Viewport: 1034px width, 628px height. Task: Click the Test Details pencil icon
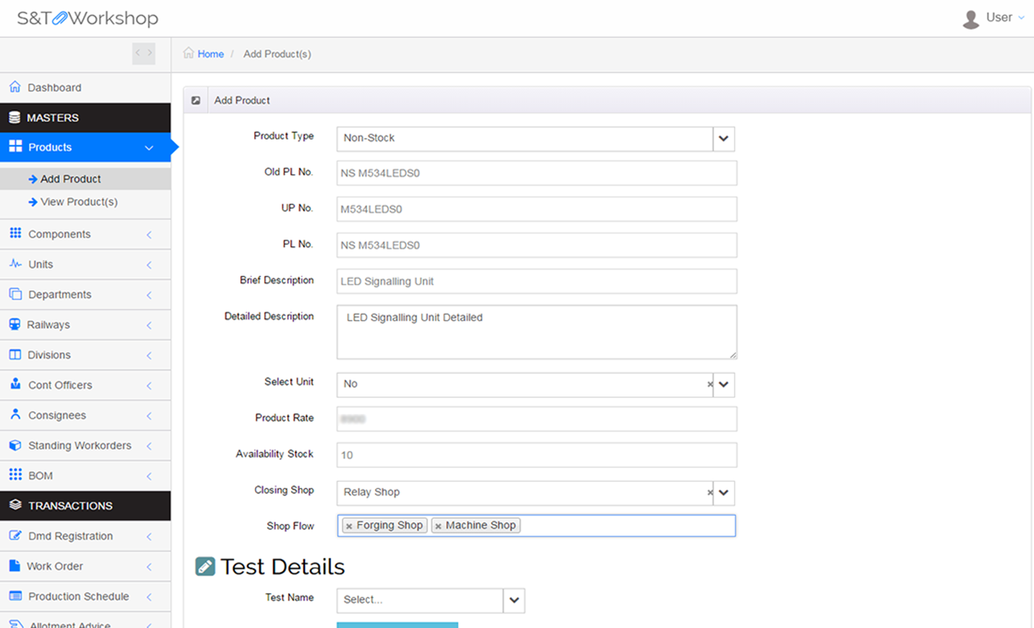click(x=205, y=567)
